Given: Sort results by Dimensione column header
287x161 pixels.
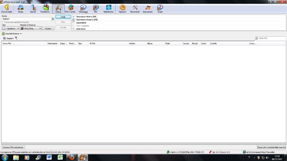Looking at the screenshot, I should click(x=52, y=44).
